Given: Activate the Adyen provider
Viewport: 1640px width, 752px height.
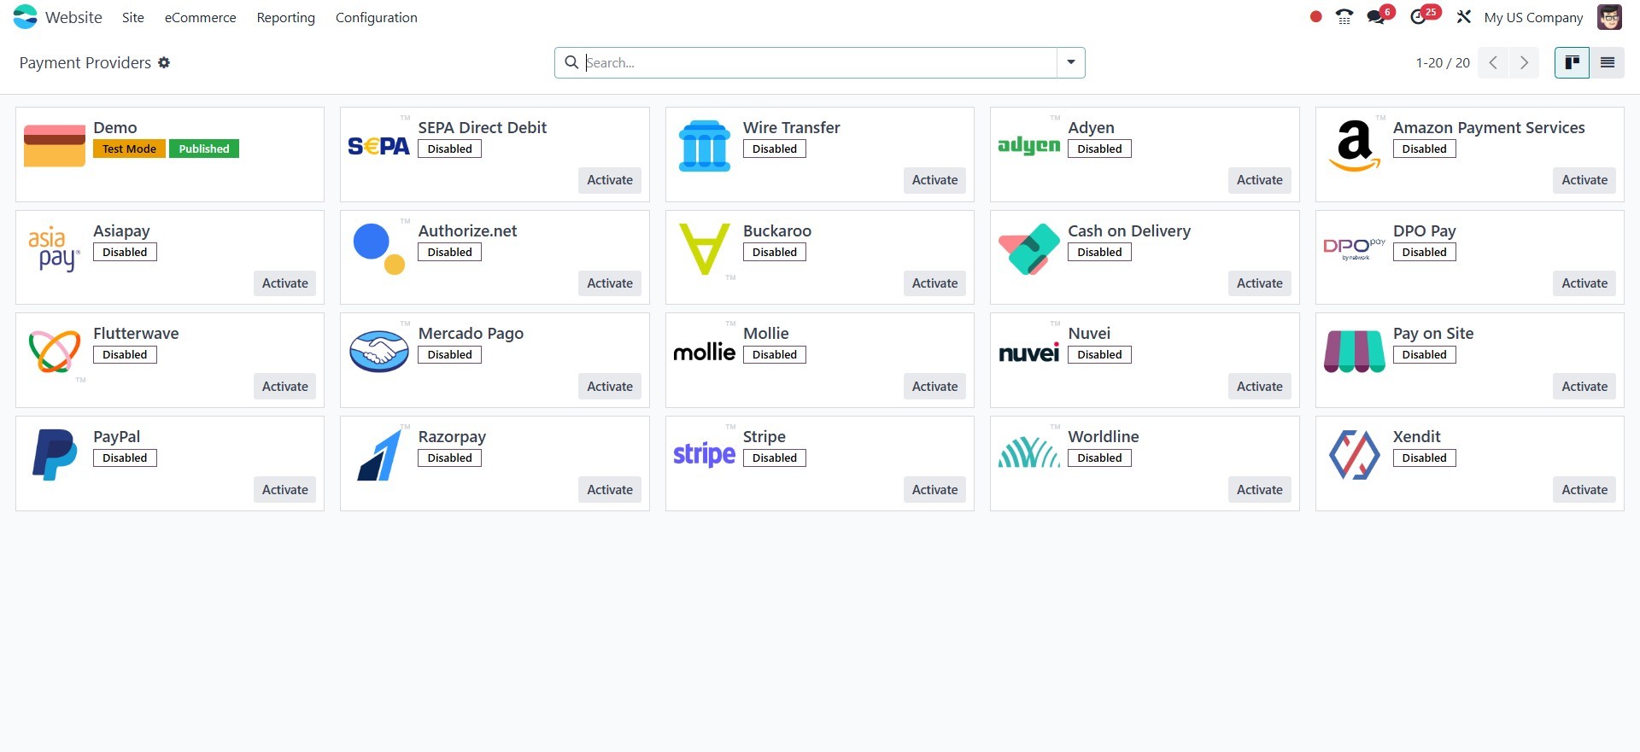Looking at the screenshot, I should coord(1260,180).
